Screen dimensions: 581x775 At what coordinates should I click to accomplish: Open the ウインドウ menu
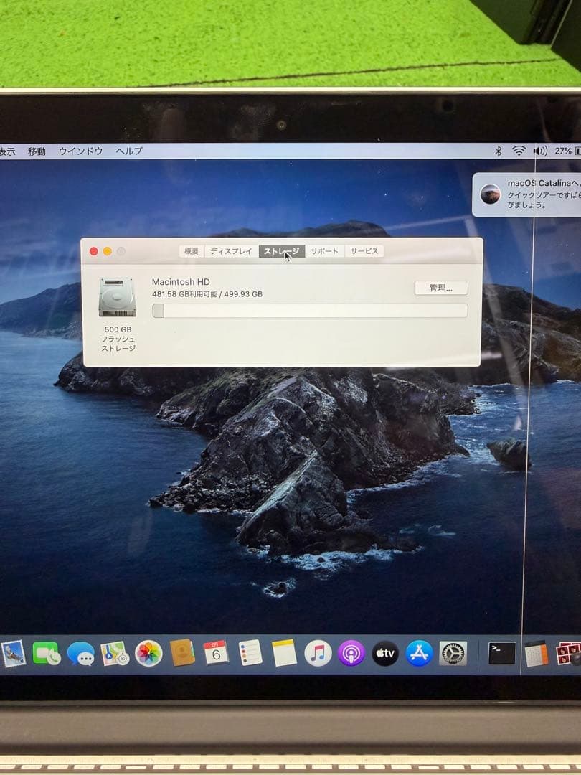coord(80,151)
